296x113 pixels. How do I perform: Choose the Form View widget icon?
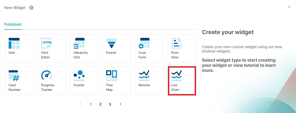coord(176,43)
